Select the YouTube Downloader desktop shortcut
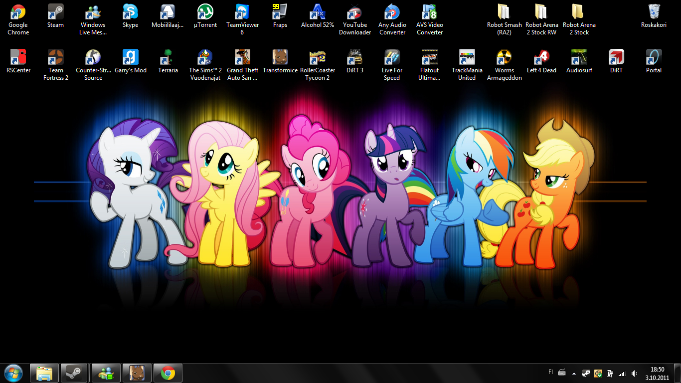 pos(355,20)
